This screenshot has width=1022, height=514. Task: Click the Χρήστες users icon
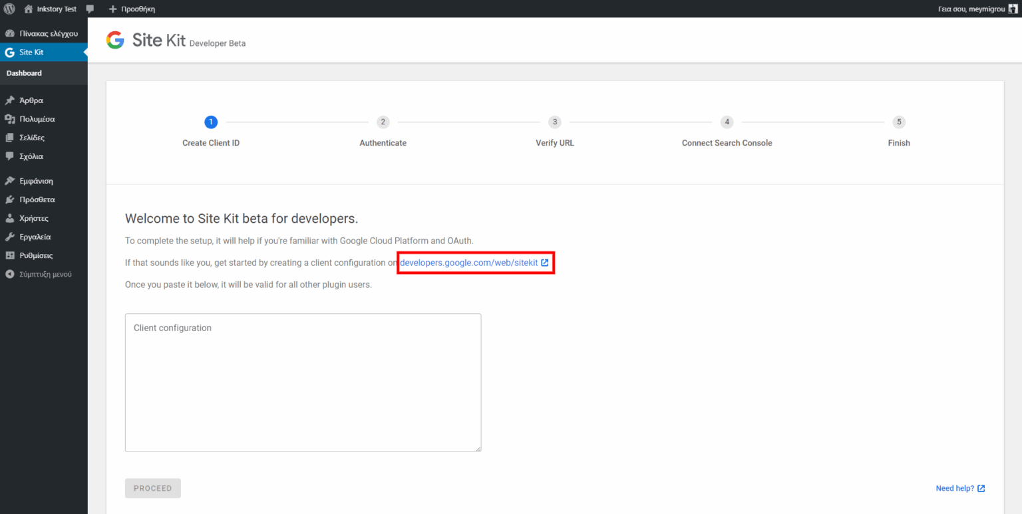pos(9,217)
